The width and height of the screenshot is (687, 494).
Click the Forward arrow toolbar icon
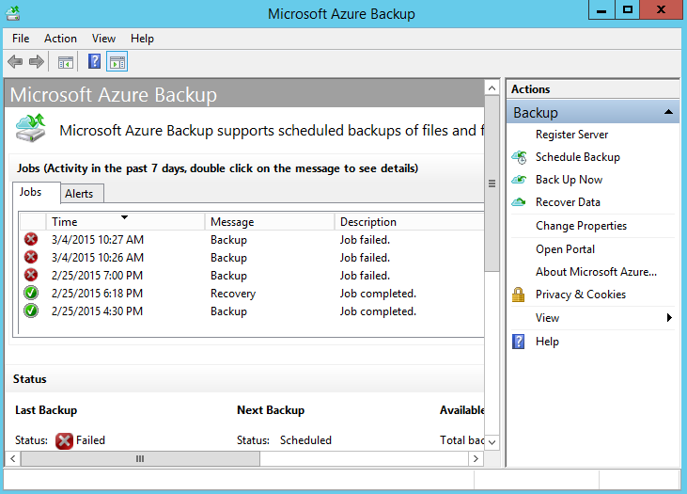(37, 62)
